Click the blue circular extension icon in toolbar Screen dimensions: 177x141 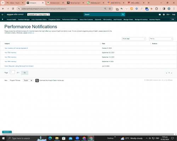pyautogui.click(x=137, y=8)
